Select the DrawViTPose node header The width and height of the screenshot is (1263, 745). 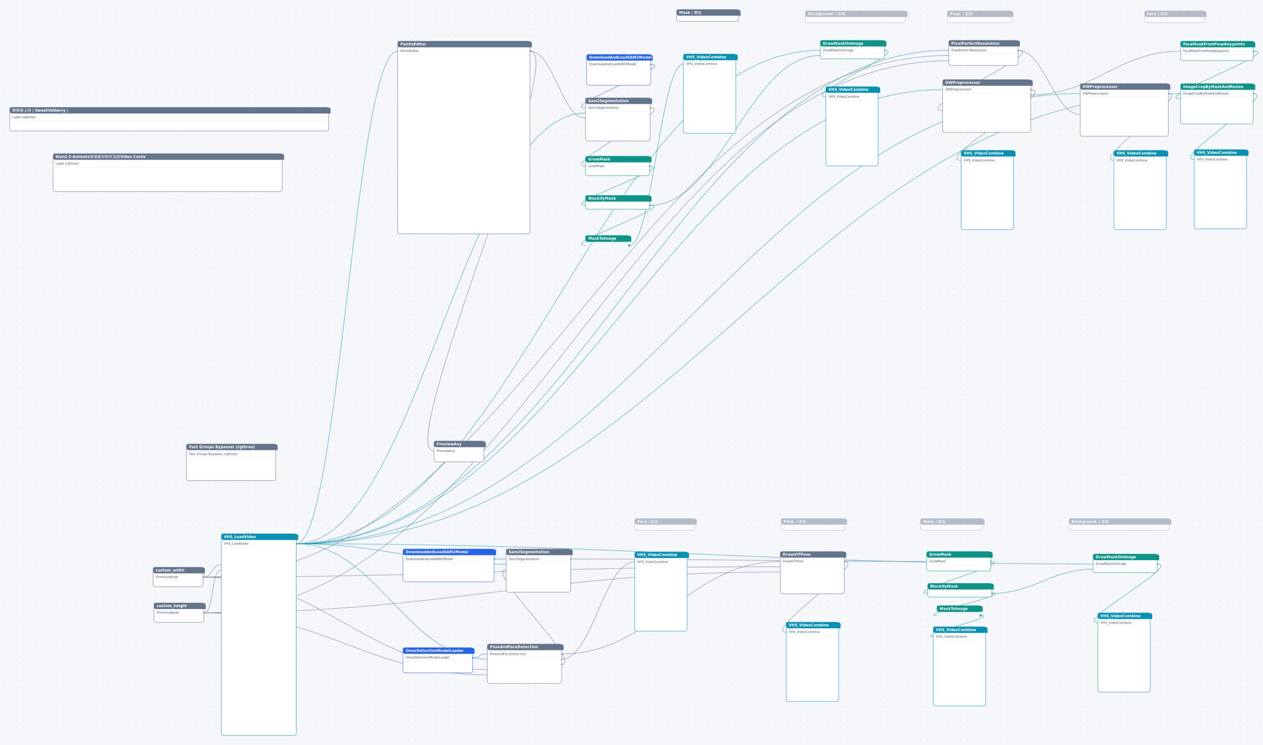click(813, 555)
